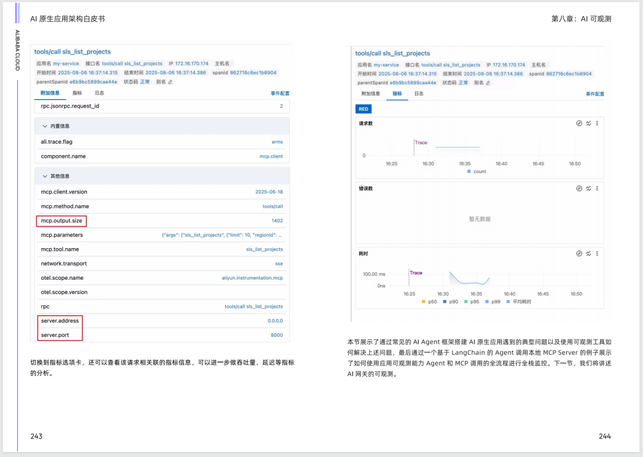
Task: Collapse the 内置信息 section
Action: point(45,126)
